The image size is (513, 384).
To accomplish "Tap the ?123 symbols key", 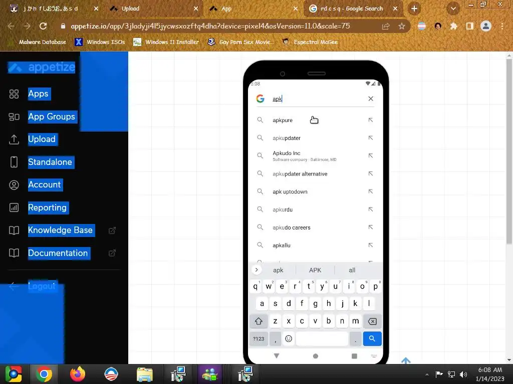I will (x=259, y=339).
